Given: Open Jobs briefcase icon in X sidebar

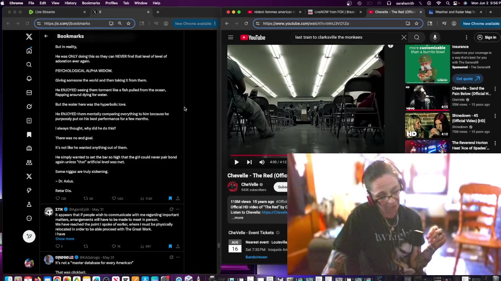Looking at the screenshot, I should click(x=29, y=148).
